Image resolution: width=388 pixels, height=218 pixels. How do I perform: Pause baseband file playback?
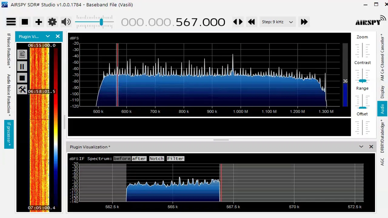click(x=22, y=66)
